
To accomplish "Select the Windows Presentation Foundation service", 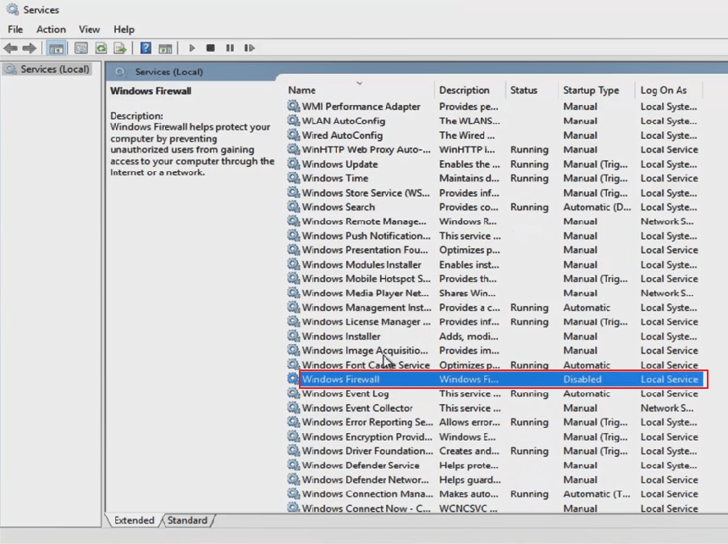I will point(494,250).
